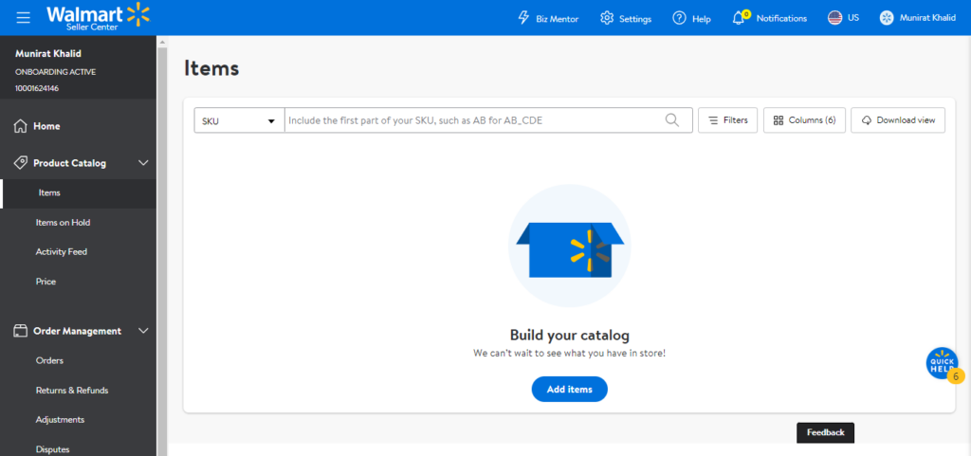This screenshot has width=971, height=456.
Task: Open the SKU search type dropdown
Action: (239, 120)
